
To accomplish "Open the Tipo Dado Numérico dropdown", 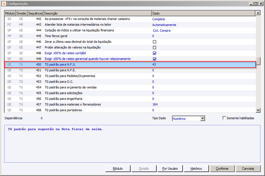I will click(203, 119).
